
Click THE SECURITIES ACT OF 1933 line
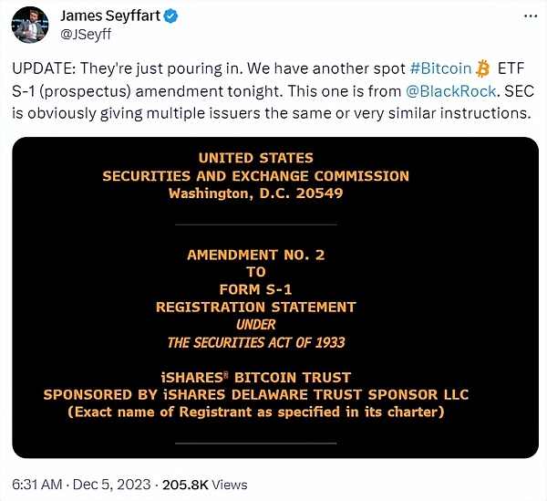pos(255,342)
